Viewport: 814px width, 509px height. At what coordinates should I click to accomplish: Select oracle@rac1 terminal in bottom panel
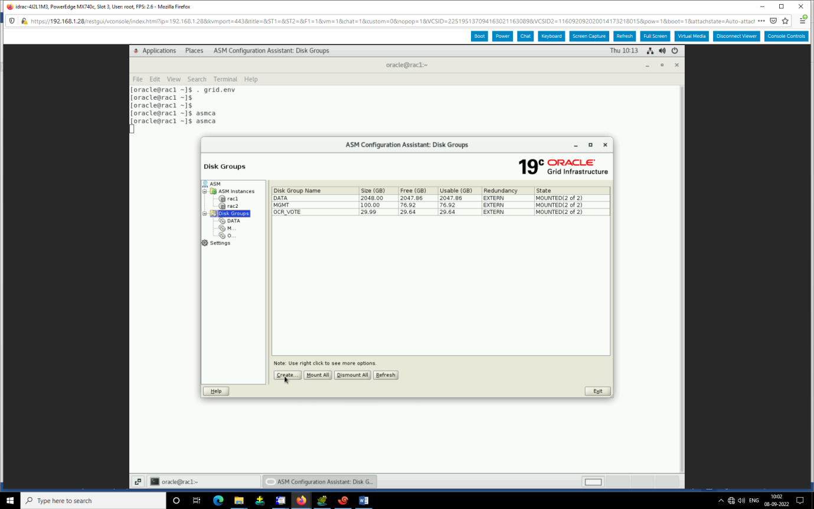[204, 482]
